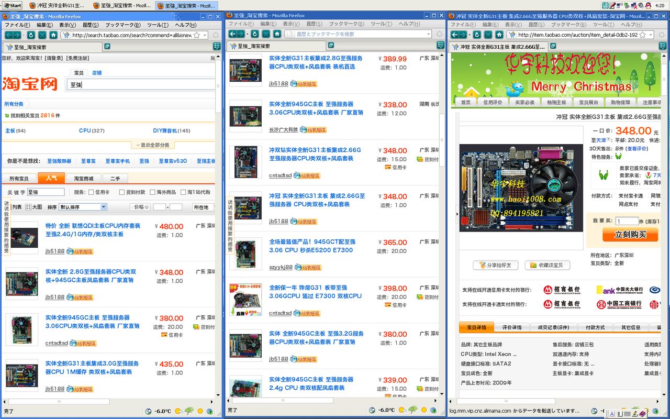670x419 pixels.
Task: Click the Stop icon in the left window toolbar
Action: click(x=42, y=35)
